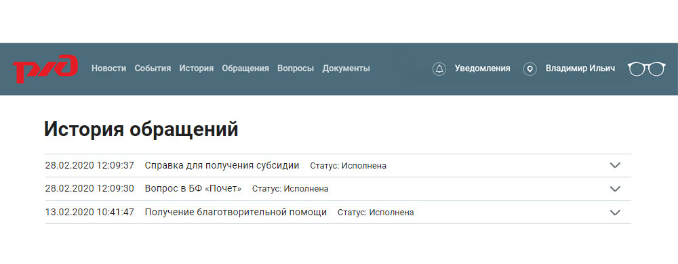Click the date 13.02.2020 10:41:47
The width and height of the screenshot is (678, 264).
89,213
